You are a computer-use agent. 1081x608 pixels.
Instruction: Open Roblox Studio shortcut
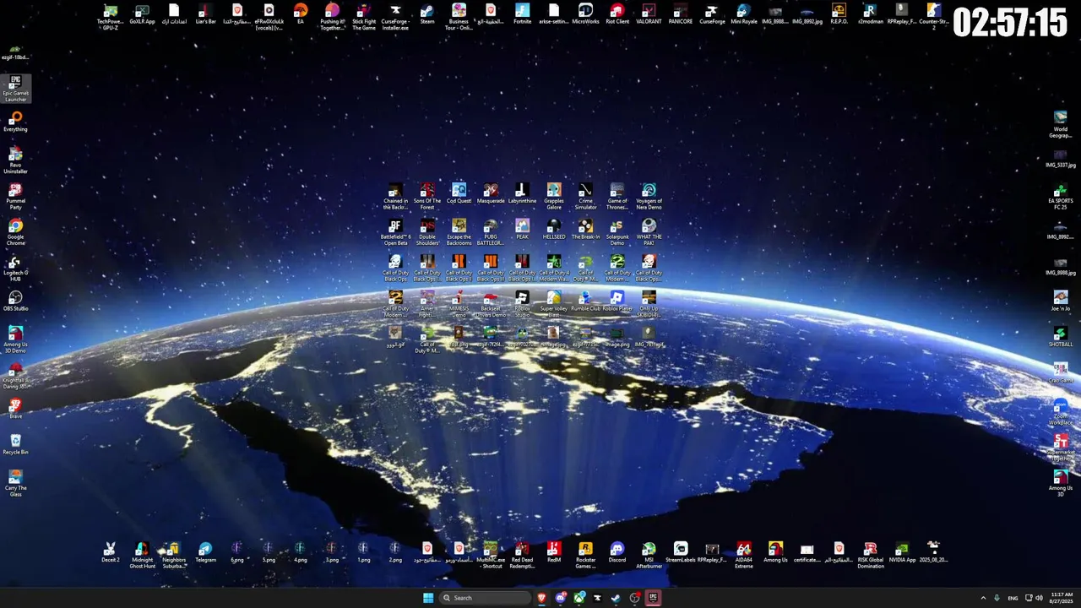tap(522, 304)
